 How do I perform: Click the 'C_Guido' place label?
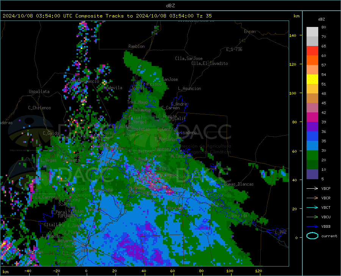coord(51,133)
